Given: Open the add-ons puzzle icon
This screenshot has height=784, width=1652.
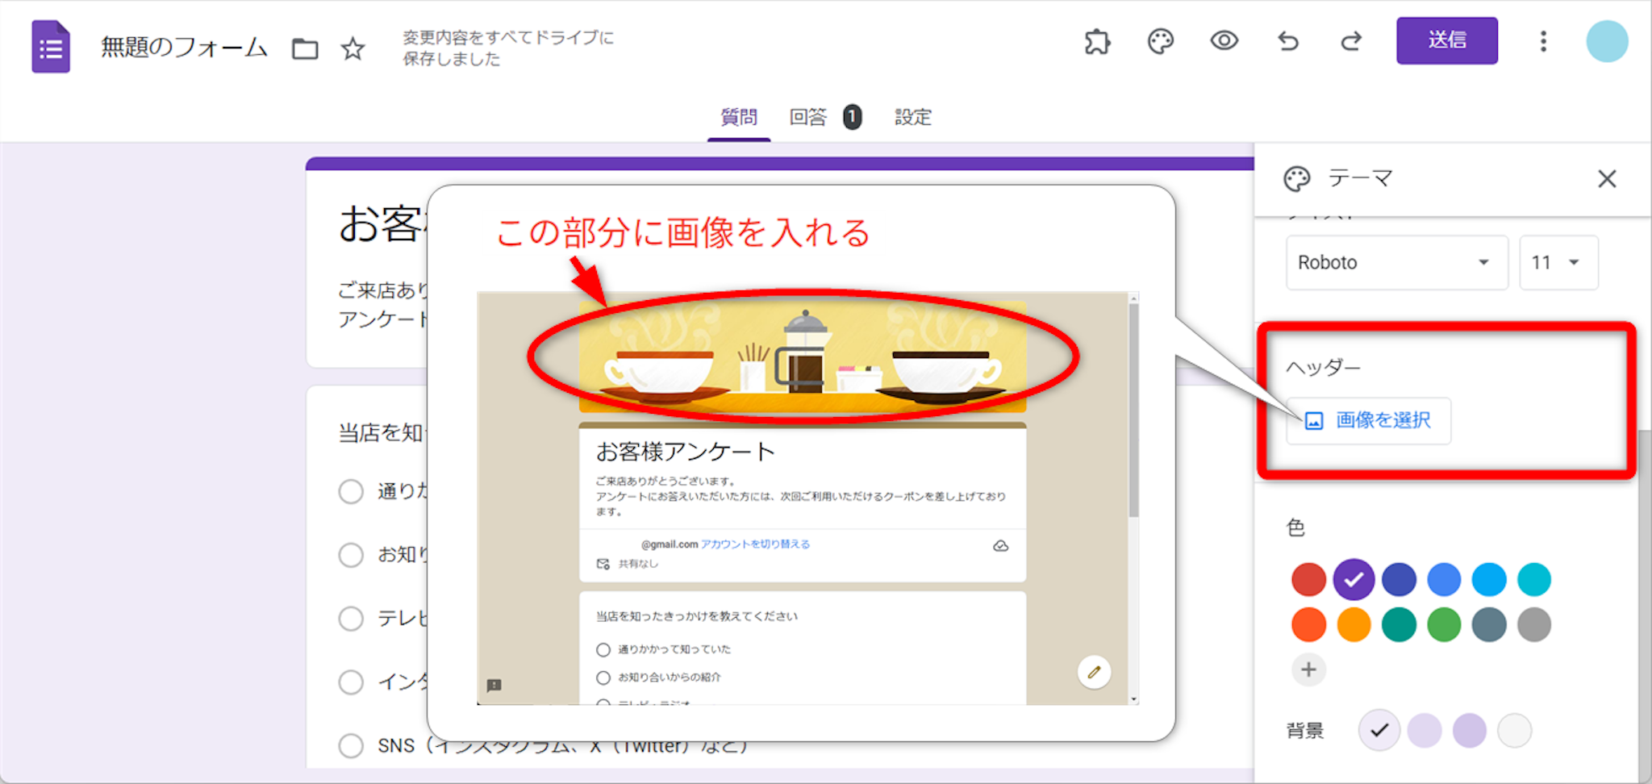Looking at the screenshot, I should pyautogui.click(x=1097, y=41).
